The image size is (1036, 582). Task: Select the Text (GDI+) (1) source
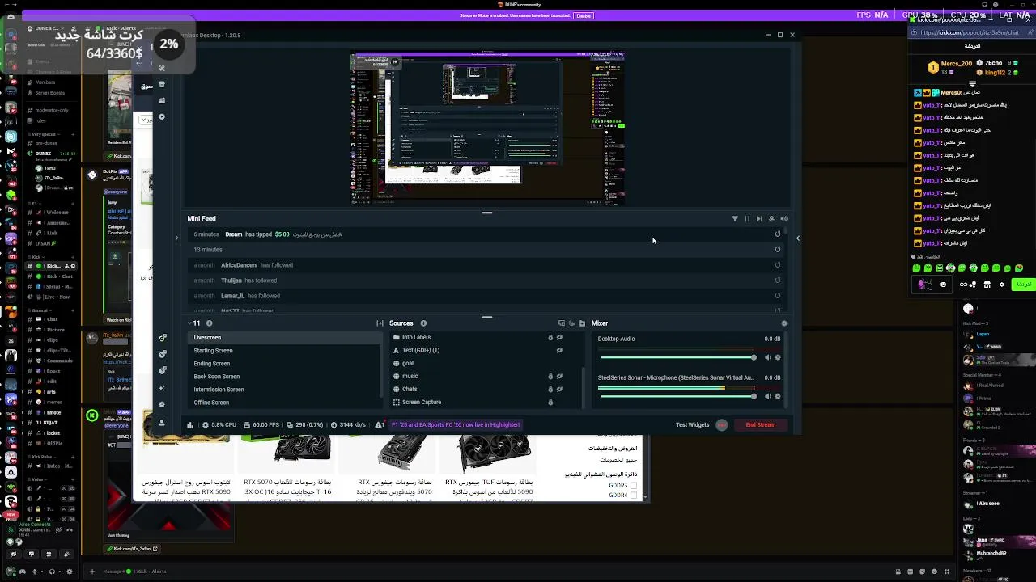(x=420, y=350)
